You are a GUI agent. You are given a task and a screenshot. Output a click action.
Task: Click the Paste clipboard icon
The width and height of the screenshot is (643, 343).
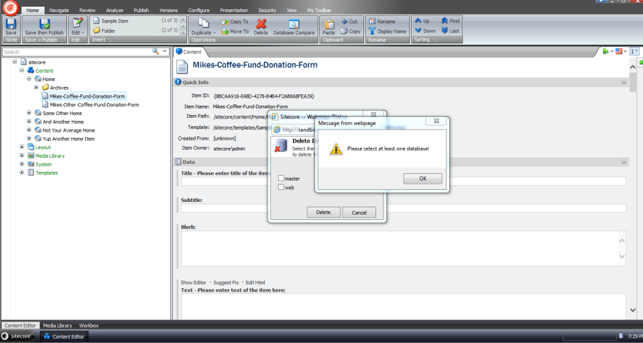click(329, 23)
